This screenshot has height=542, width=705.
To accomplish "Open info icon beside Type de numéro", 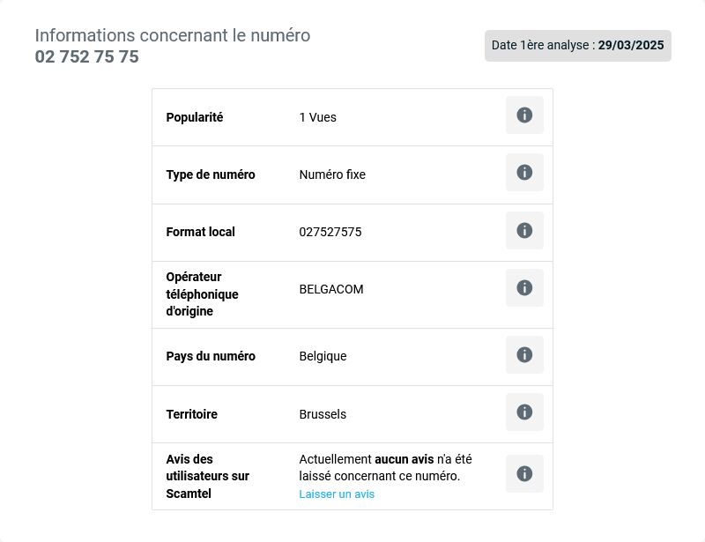I will coord(524,172).
